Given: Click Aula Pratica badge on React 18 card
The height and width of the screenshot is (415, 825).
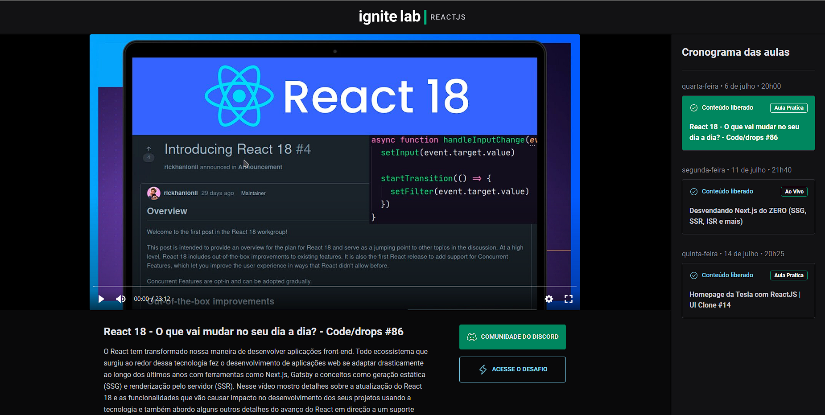Looking at the screenshot, I should (789, 108).
